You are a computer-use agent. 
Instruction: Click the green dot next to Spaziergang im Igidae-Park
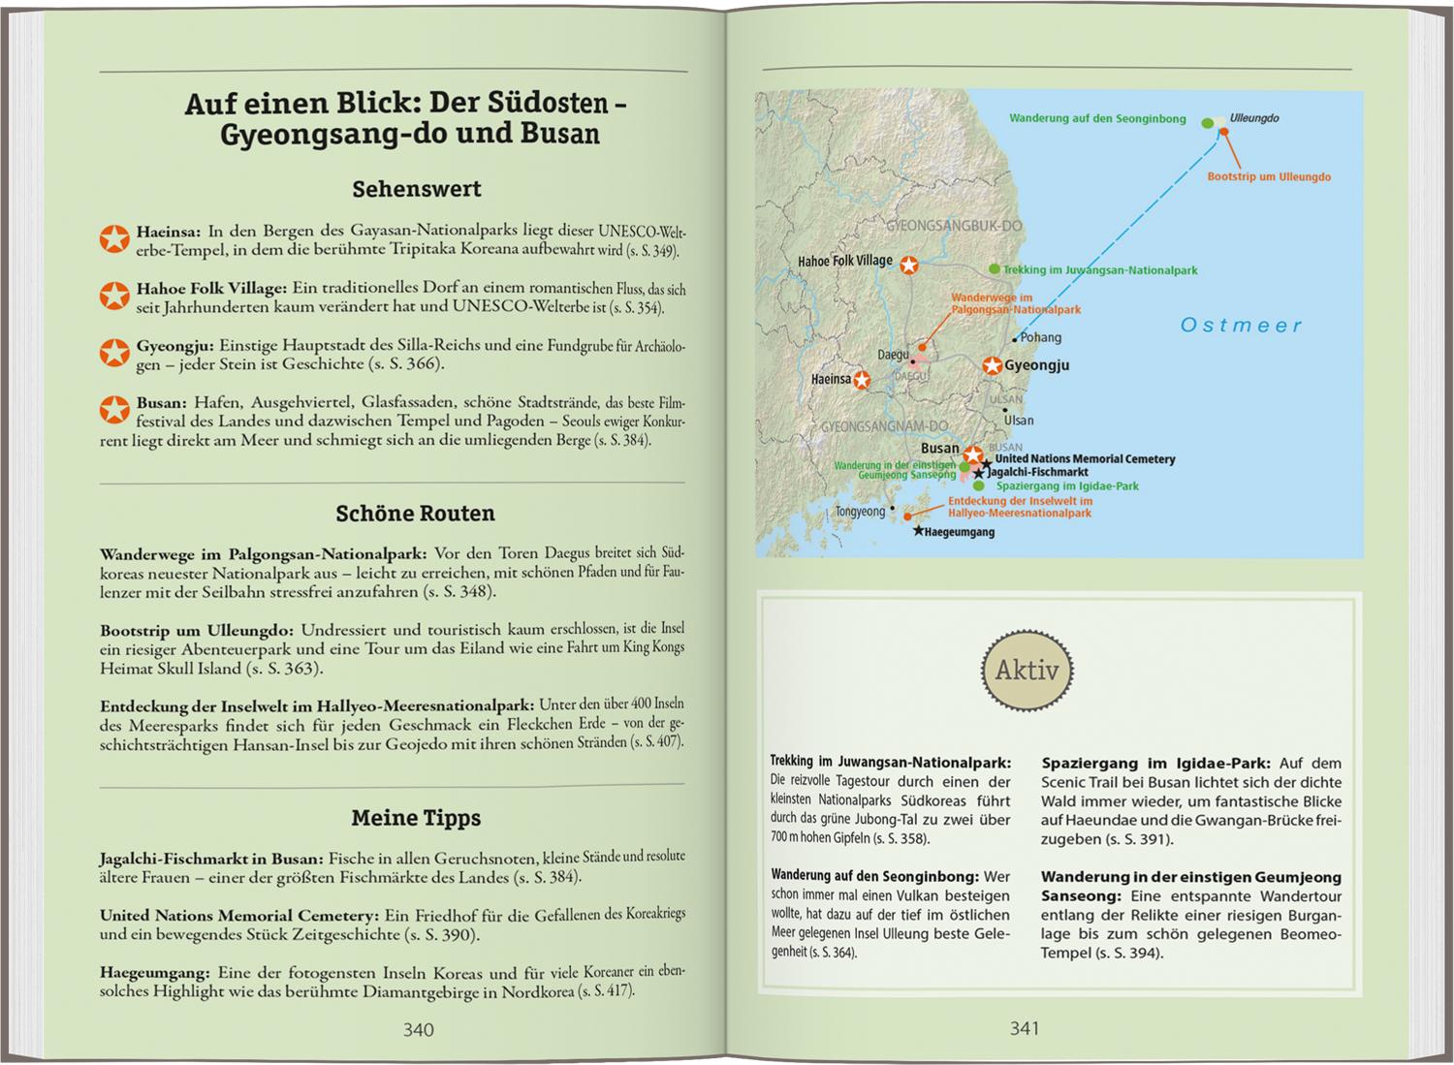coord(979,486)
